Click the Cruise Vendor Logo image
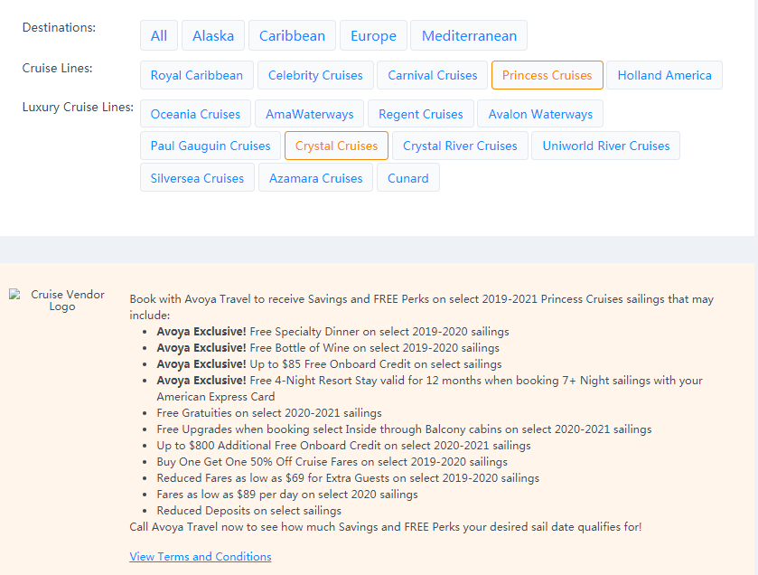The height and width of the screenshot is (575, 758). 57,300
